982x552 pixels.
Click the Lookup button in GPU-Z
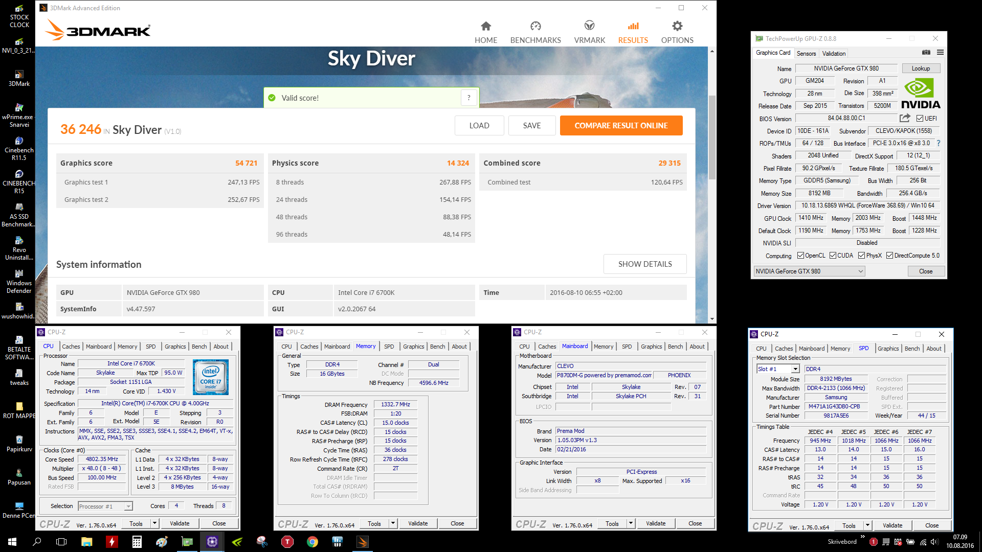[921, 68]
